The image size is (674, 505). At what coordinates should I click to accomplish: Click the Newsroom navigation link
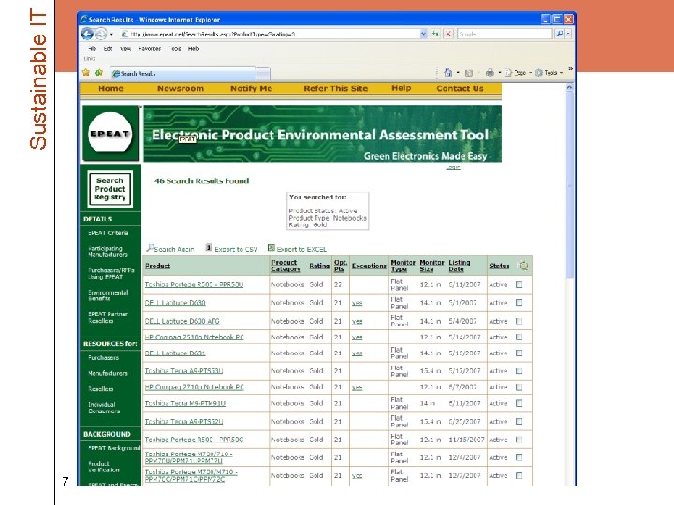pyautogui.click(x=181, y=88)
